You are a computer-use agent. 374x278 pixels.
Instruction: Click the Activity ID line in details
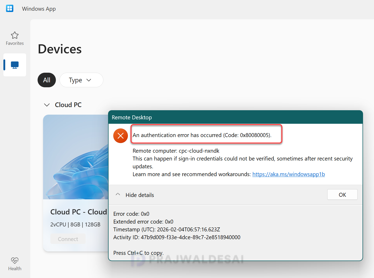pyautogui.click(x=177, y=237)
